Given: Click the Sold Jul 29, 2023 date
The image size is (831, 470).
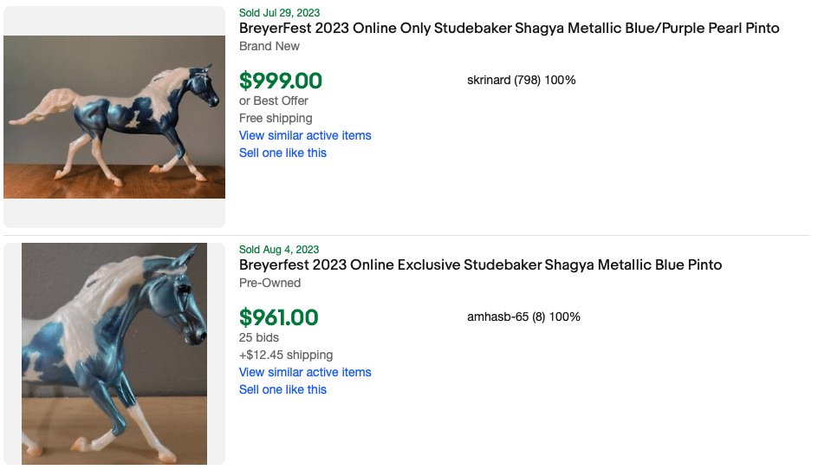Looking at the screenshot, I should coord(279,13).
